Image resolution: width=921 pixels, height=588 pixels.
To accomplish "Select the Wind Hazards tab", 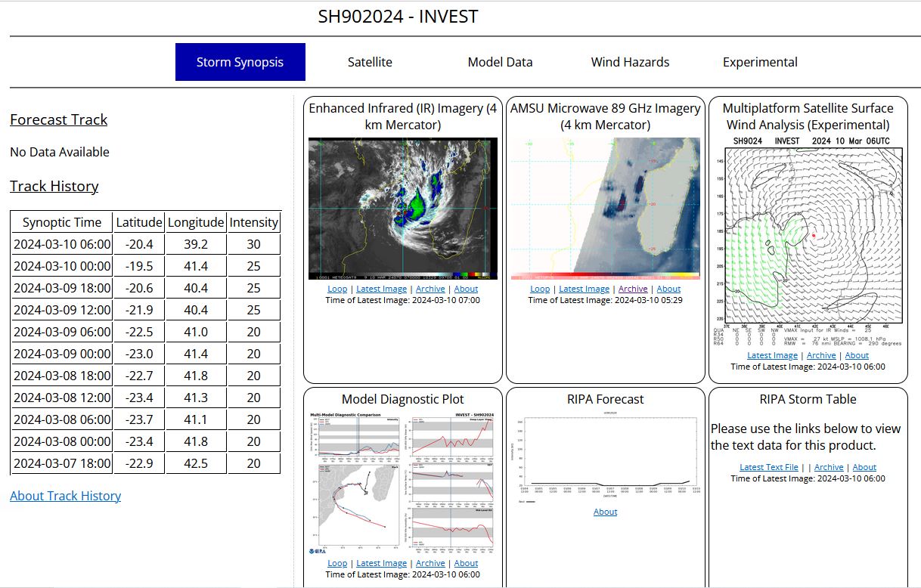I will pos(630,62).
